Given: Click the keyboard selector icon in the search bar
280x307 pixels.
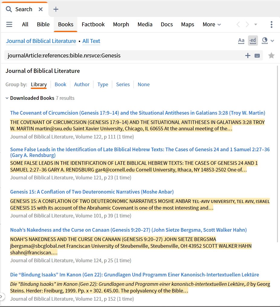Looking at the screenshot, I should [x=257, y=55].
